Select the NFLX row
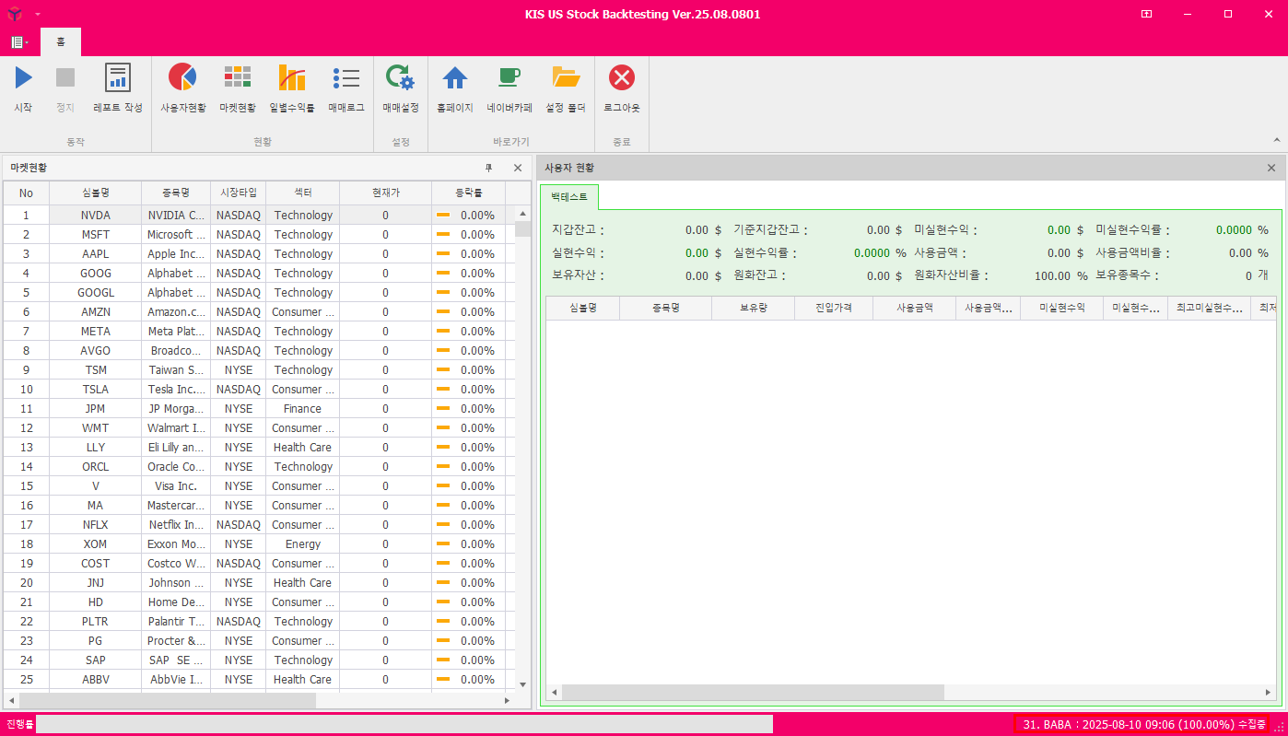The width and height of the screenshot is (1288, 736). (x=258, y=524)
